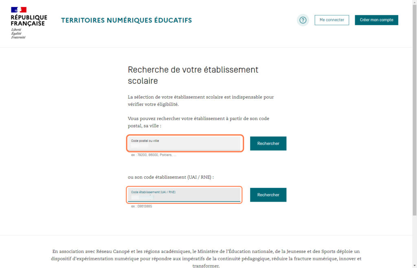Open the help question mark icon
The width and height of the screenshot is (417, 268).
click(x=303, y=20)
